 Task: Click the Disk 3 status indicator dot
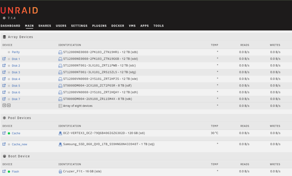pos(9,72)
